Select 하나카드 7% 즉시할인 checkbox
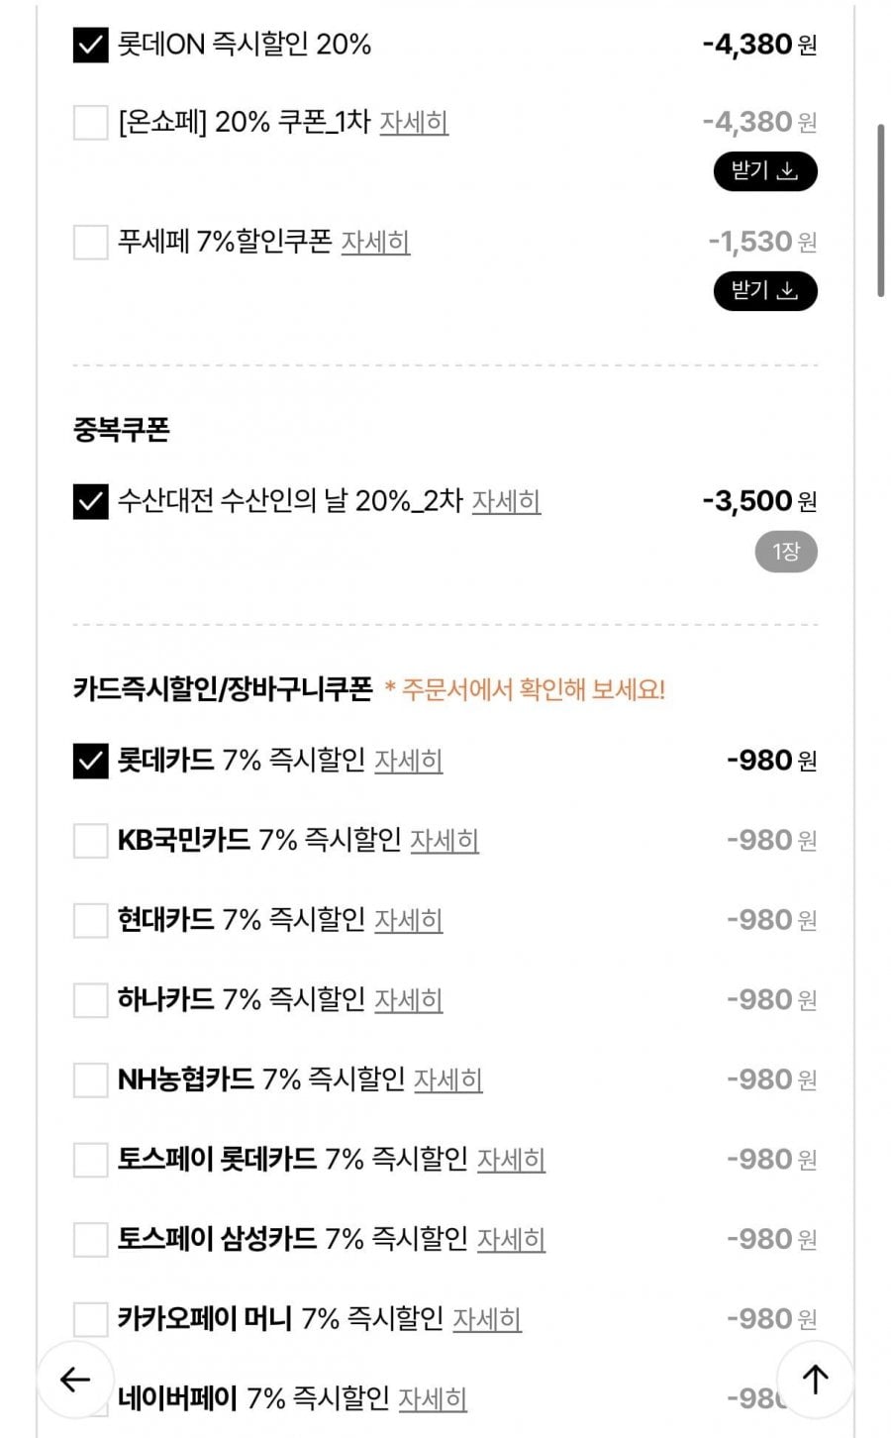This screenshot has width=891, height=1438. [90, 1000]
